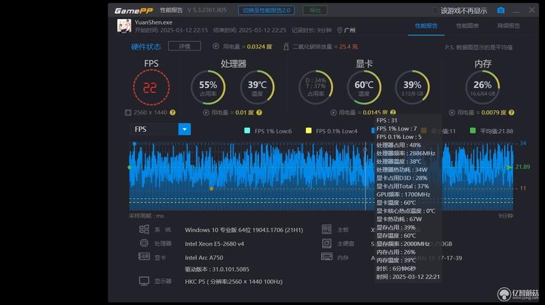The image size is (545, 305).
Task: Click the 0.0324 度 power value
Action: pos(260,46)
